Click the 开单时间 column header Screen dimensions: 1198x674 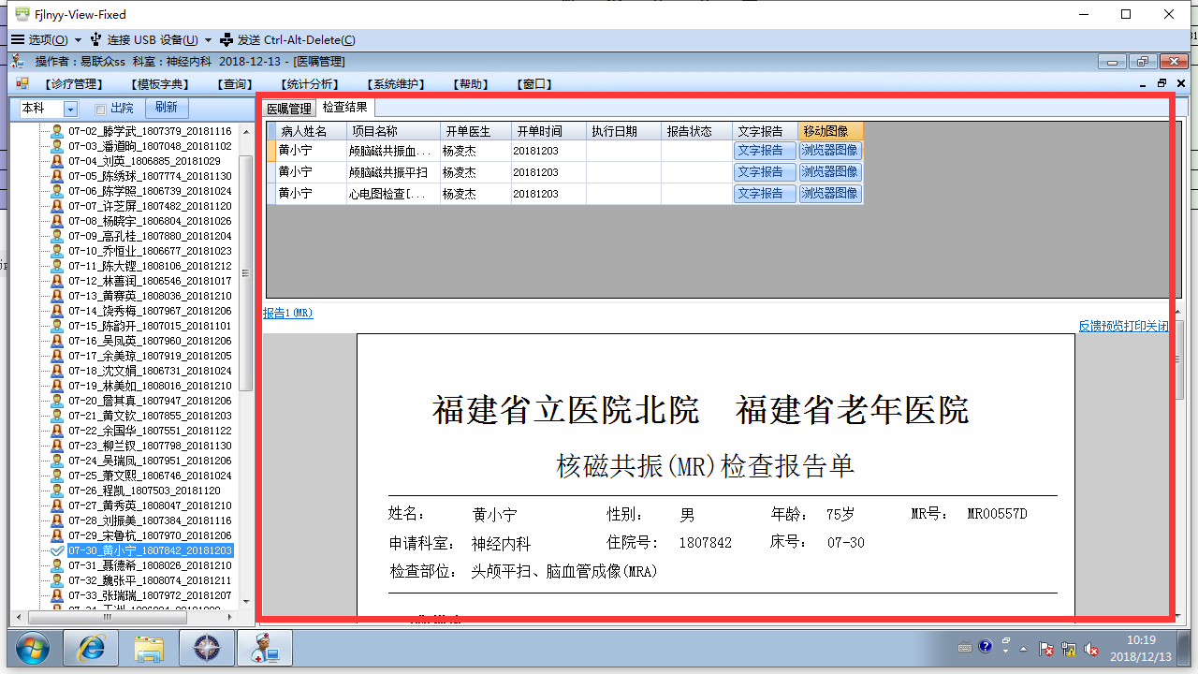coord(548,131)
